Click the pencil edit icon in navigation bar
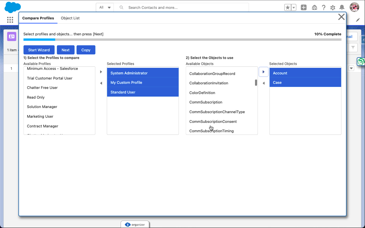365x228 pixels. (x=358, y=20)
